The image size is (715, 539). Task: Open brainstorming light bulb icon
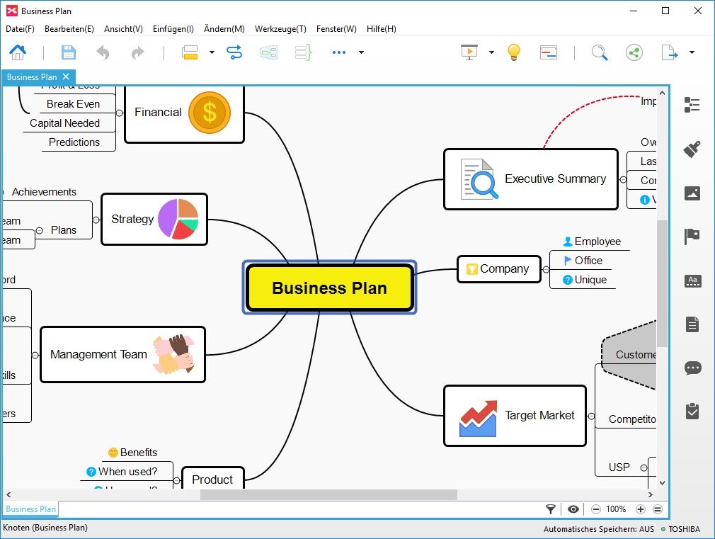(513, 52)
